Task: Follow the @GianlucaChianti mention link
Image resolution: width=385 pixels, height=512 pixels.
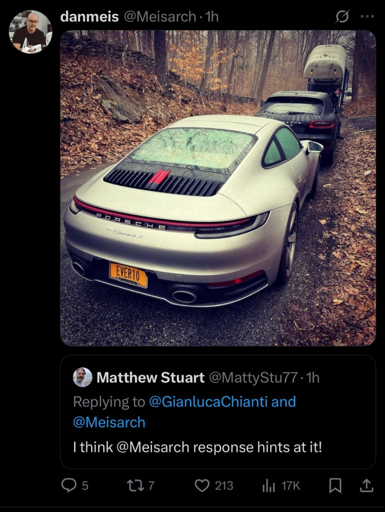Action: (208, 401)
